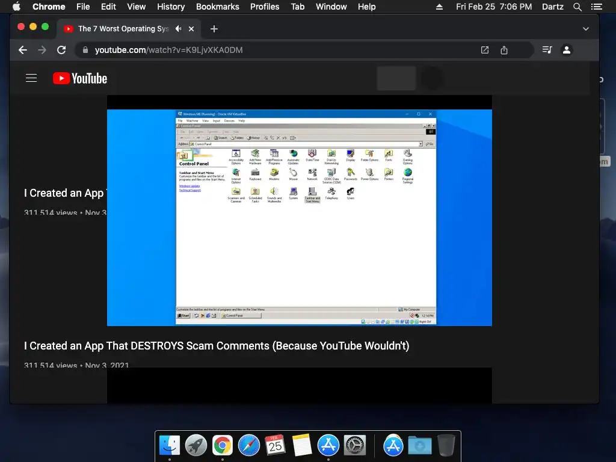Open Chrome's media controls icon
Image resolution: width=616 pixels, height=462 pixels.
click(547, 50)
